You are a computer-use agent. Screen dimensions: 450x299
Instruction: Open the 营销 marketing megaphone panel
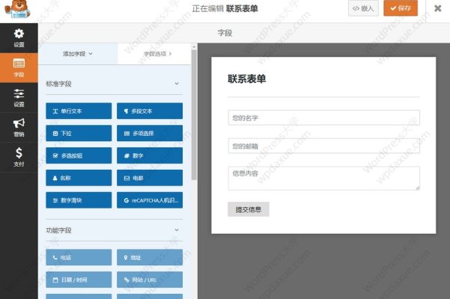(19, 127)
